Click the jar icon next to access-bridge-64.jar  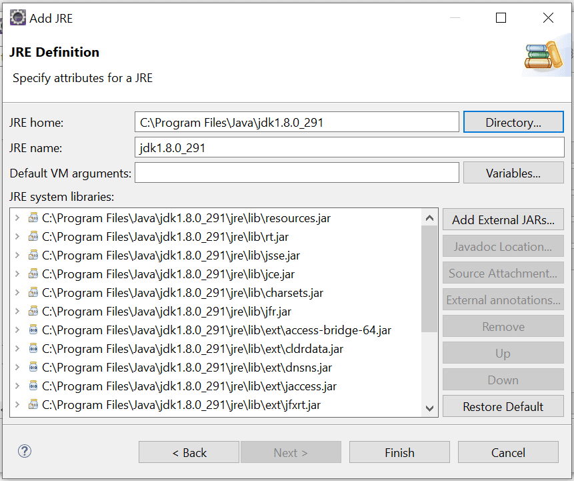pyautogui.click(x=33, y=330)
